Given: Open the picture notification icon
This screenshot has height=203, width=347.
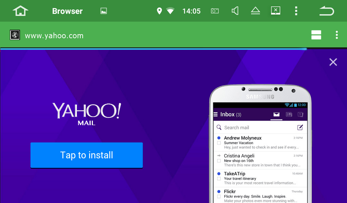Looking at the screenshot, I should 104,11.
